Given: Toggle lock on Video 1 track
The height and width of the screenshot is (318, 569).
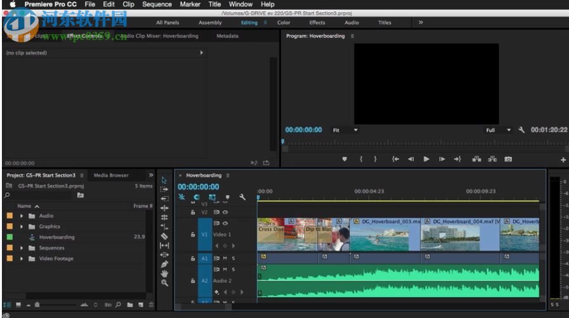Looking at the screenshot, I should 193,234.
